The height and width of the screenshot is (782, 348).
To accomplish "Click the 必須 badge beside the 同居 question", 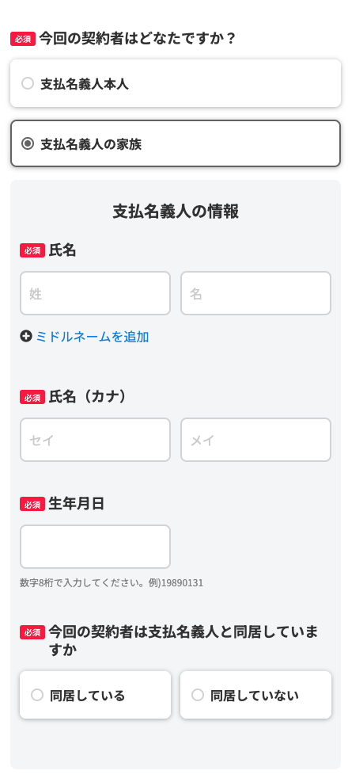I will 32,632.
